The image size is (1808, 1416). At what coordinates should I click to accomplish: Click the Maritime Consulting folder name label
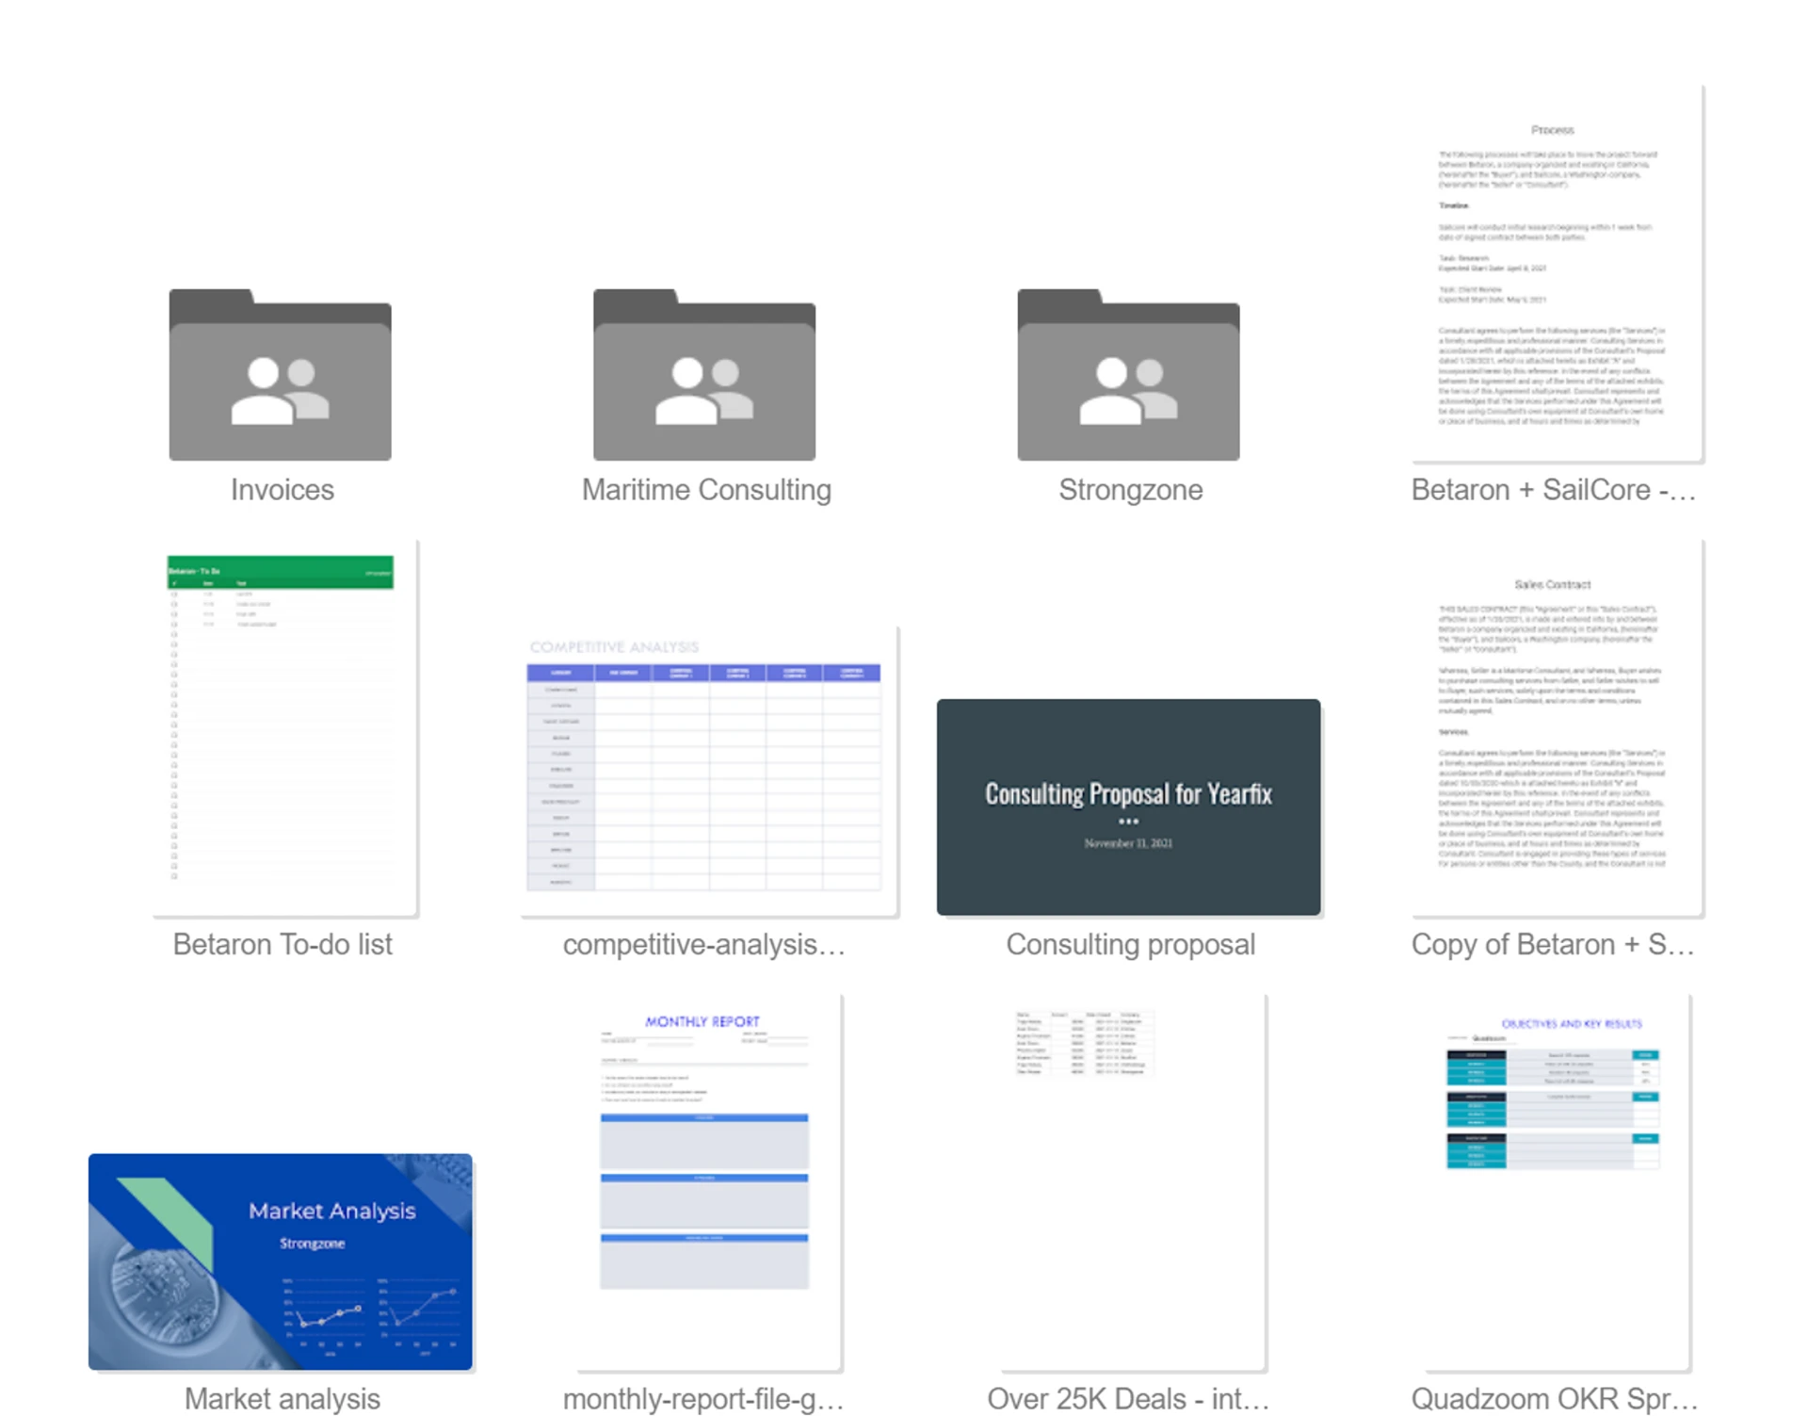706,490
